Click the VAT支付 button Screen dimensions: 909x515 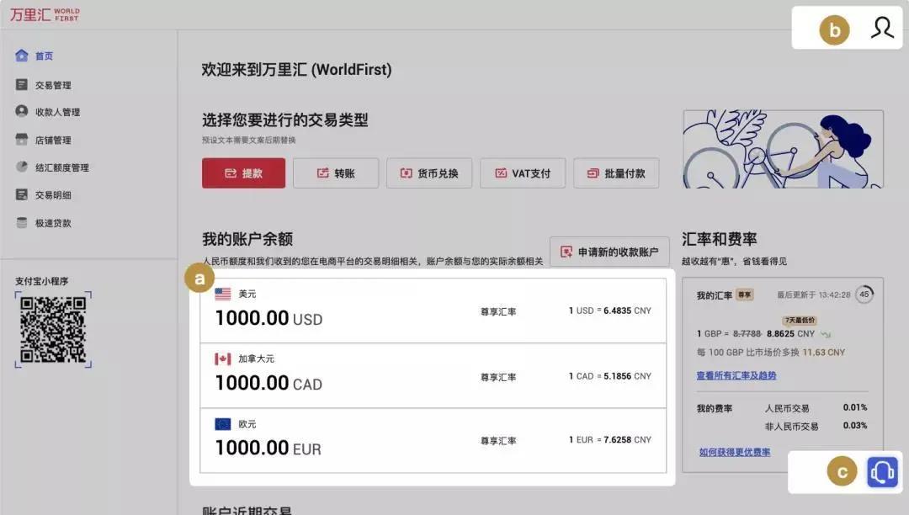click(523, 173)
